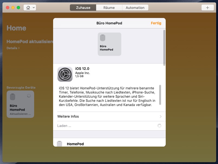Switch to the Räume tab

coord(109,8)
